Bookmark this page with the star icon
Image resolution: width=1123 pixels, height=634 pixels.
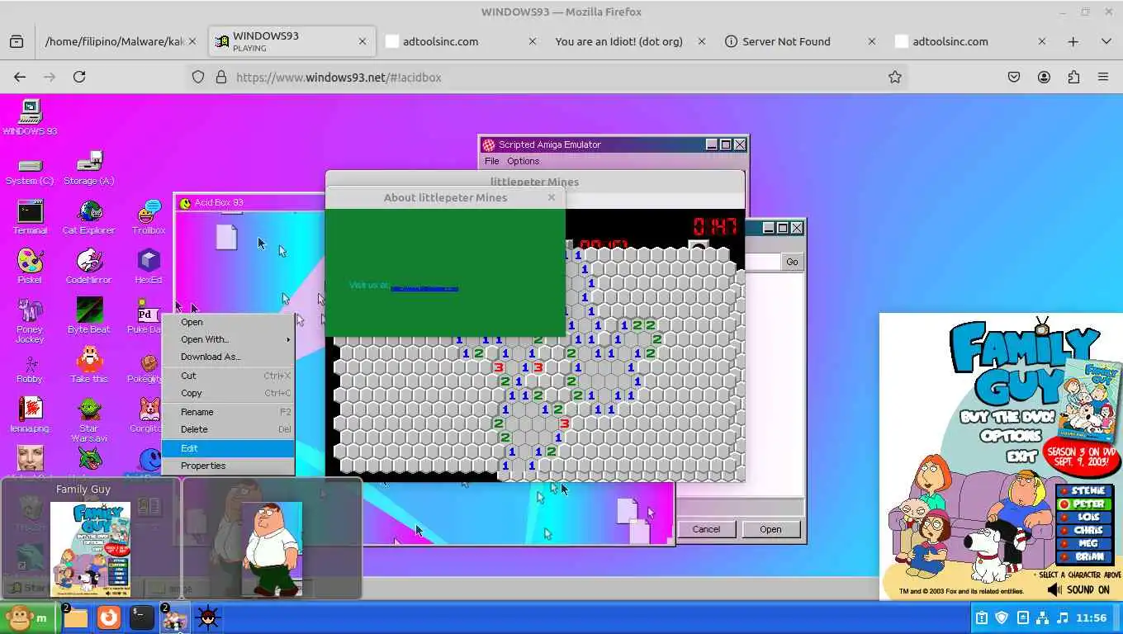(894, 77)
